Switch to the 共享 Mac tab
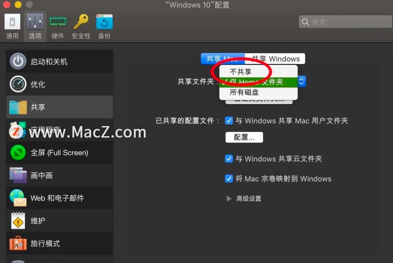Screen dimensions: 393x263 [222, 59]
